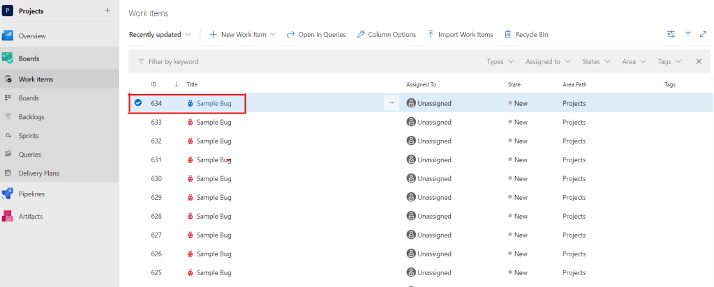Click Open in Queries
The width and height of the screenshot is (714, 287).
coord(316,34)
